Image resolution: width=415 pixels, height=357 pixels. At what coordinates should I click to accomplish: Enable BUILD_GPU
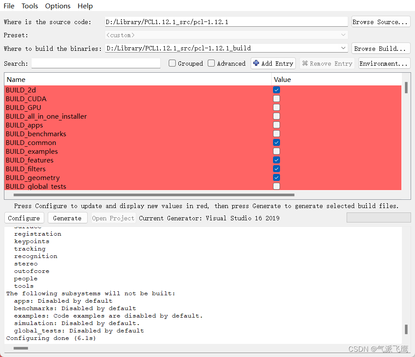(276, 107)
